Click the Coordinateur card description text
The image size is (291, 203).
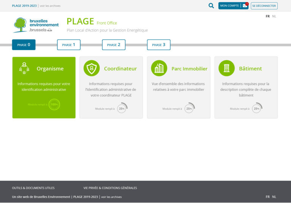click(x=111, y=89)
